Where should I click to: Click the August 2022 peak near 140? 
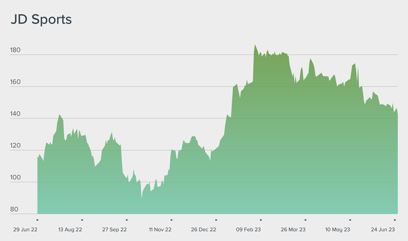coord(59,115)
